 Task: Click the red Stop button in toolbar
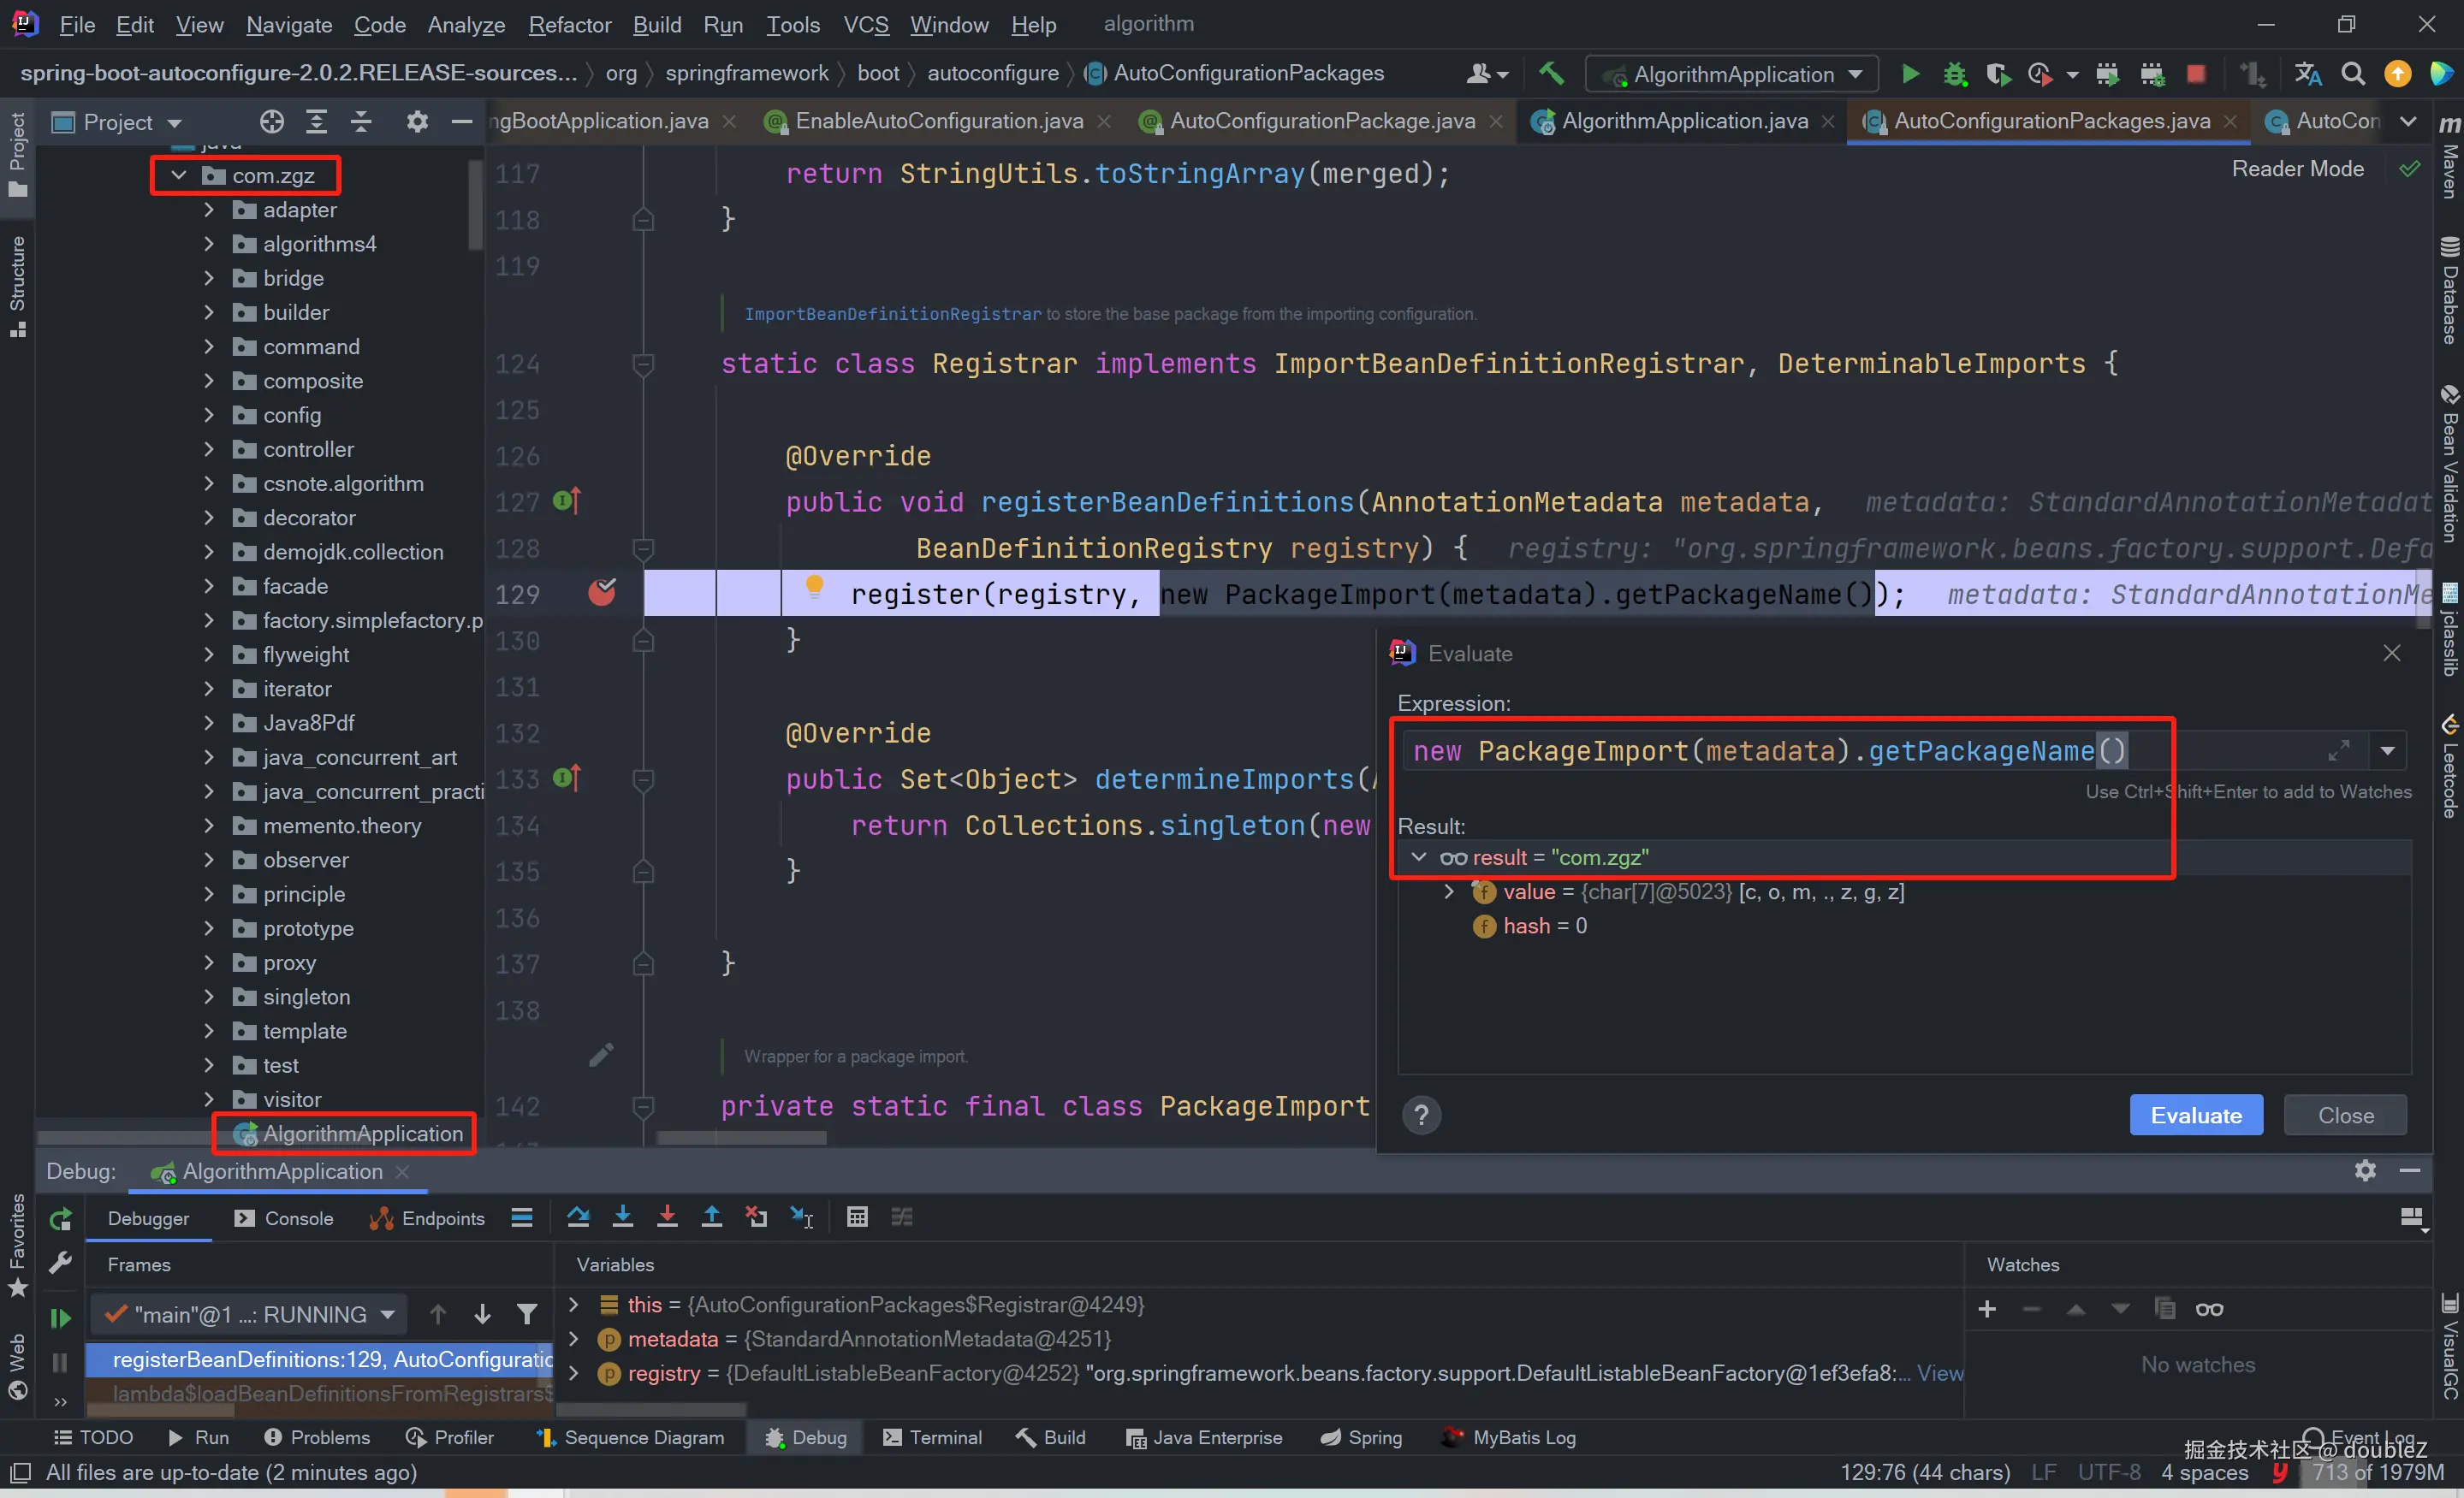[x=2196, y=74]
